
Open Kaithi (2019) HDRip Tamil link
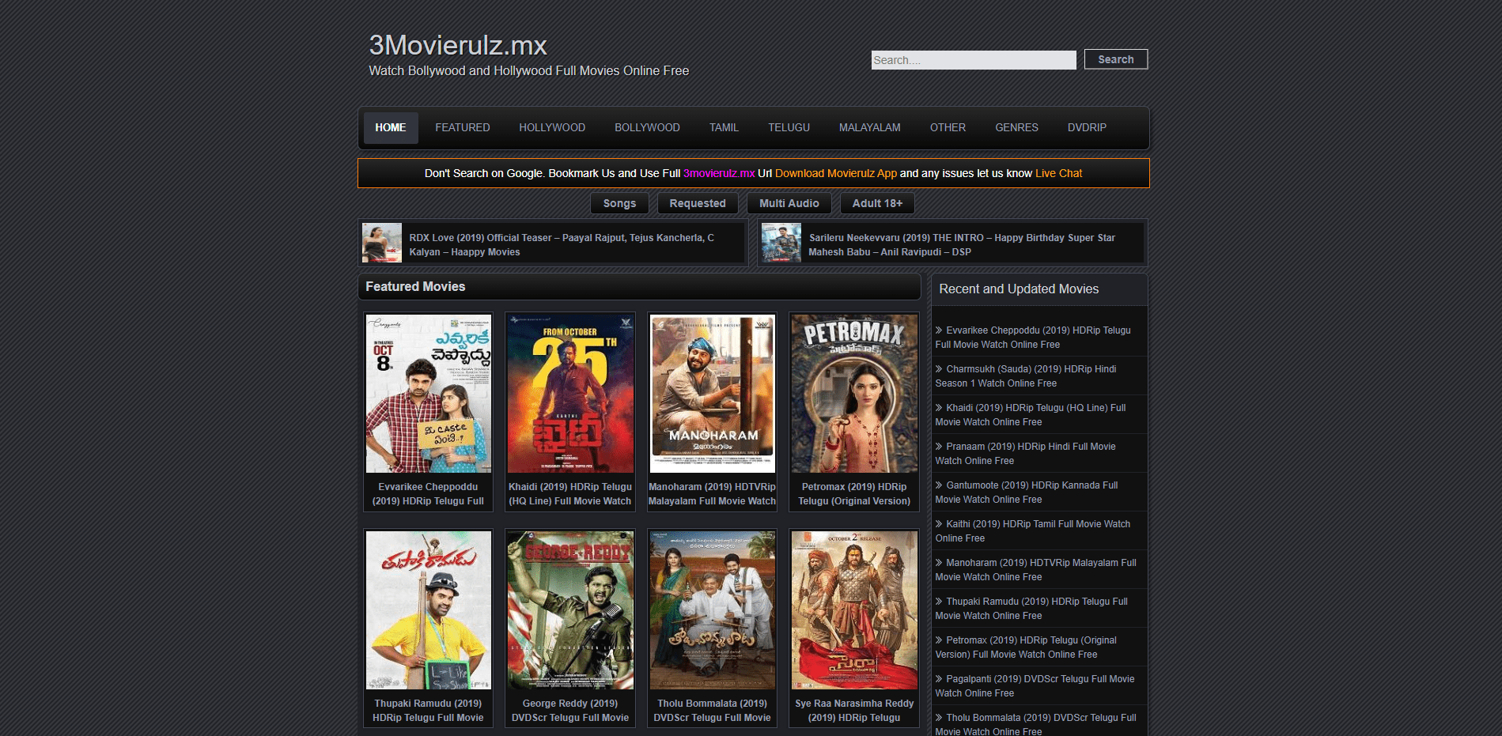[x=1033, y=531]
